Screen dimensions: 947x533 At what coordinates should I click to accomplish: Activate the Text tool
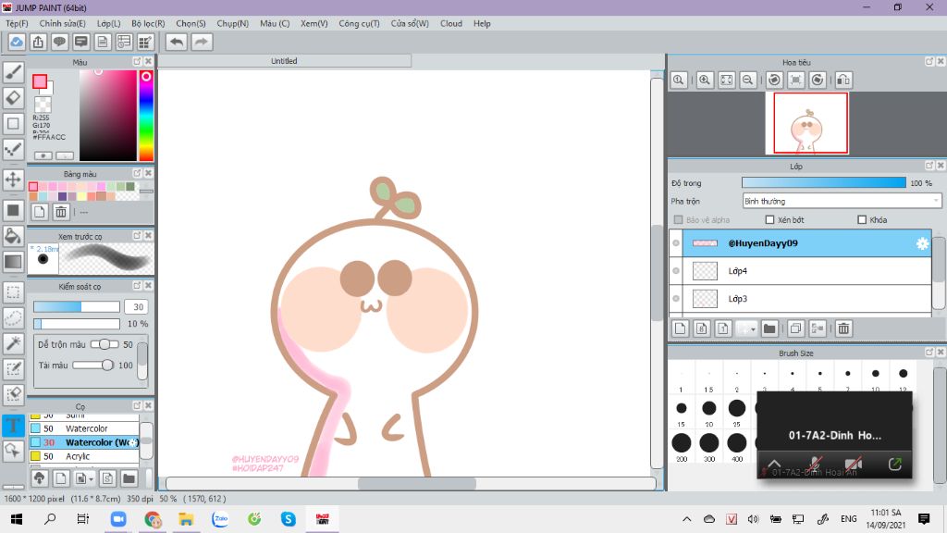13,426
